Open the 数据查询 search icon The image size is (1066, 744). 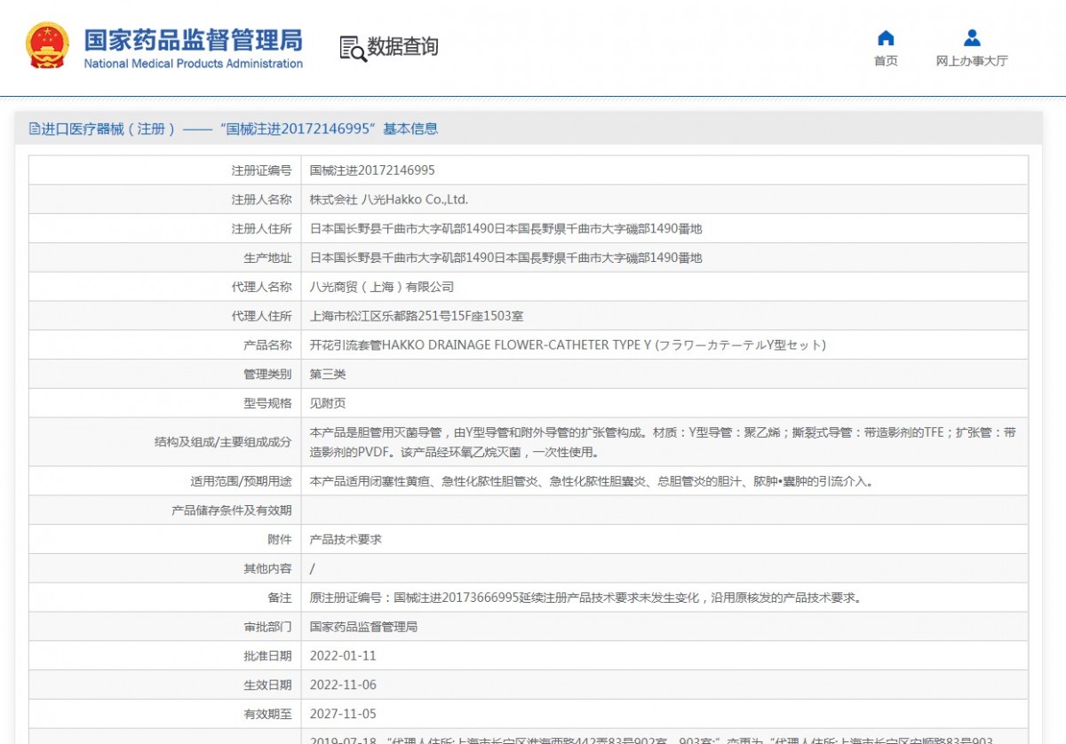pos(353,48)
